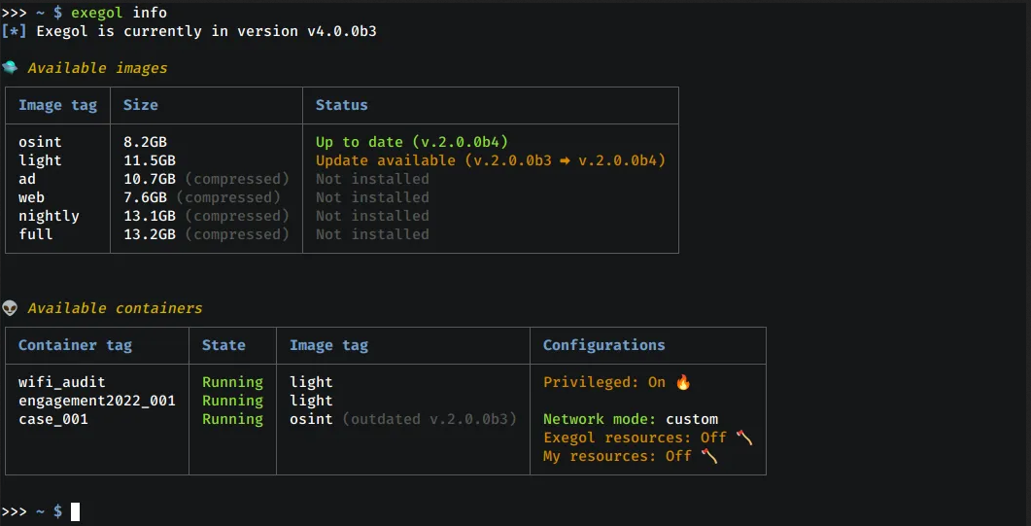
Task: Click 'Not installed' status in the web row
Action: [372, 197]
